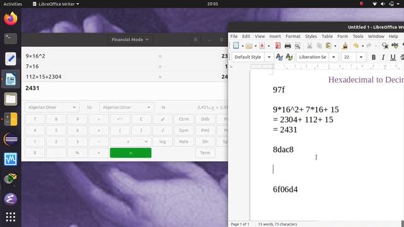Image resolution: width=404 pixels, height=227 pixels.
Task: Click the calculator Pmt button
Action: [205, 131]
